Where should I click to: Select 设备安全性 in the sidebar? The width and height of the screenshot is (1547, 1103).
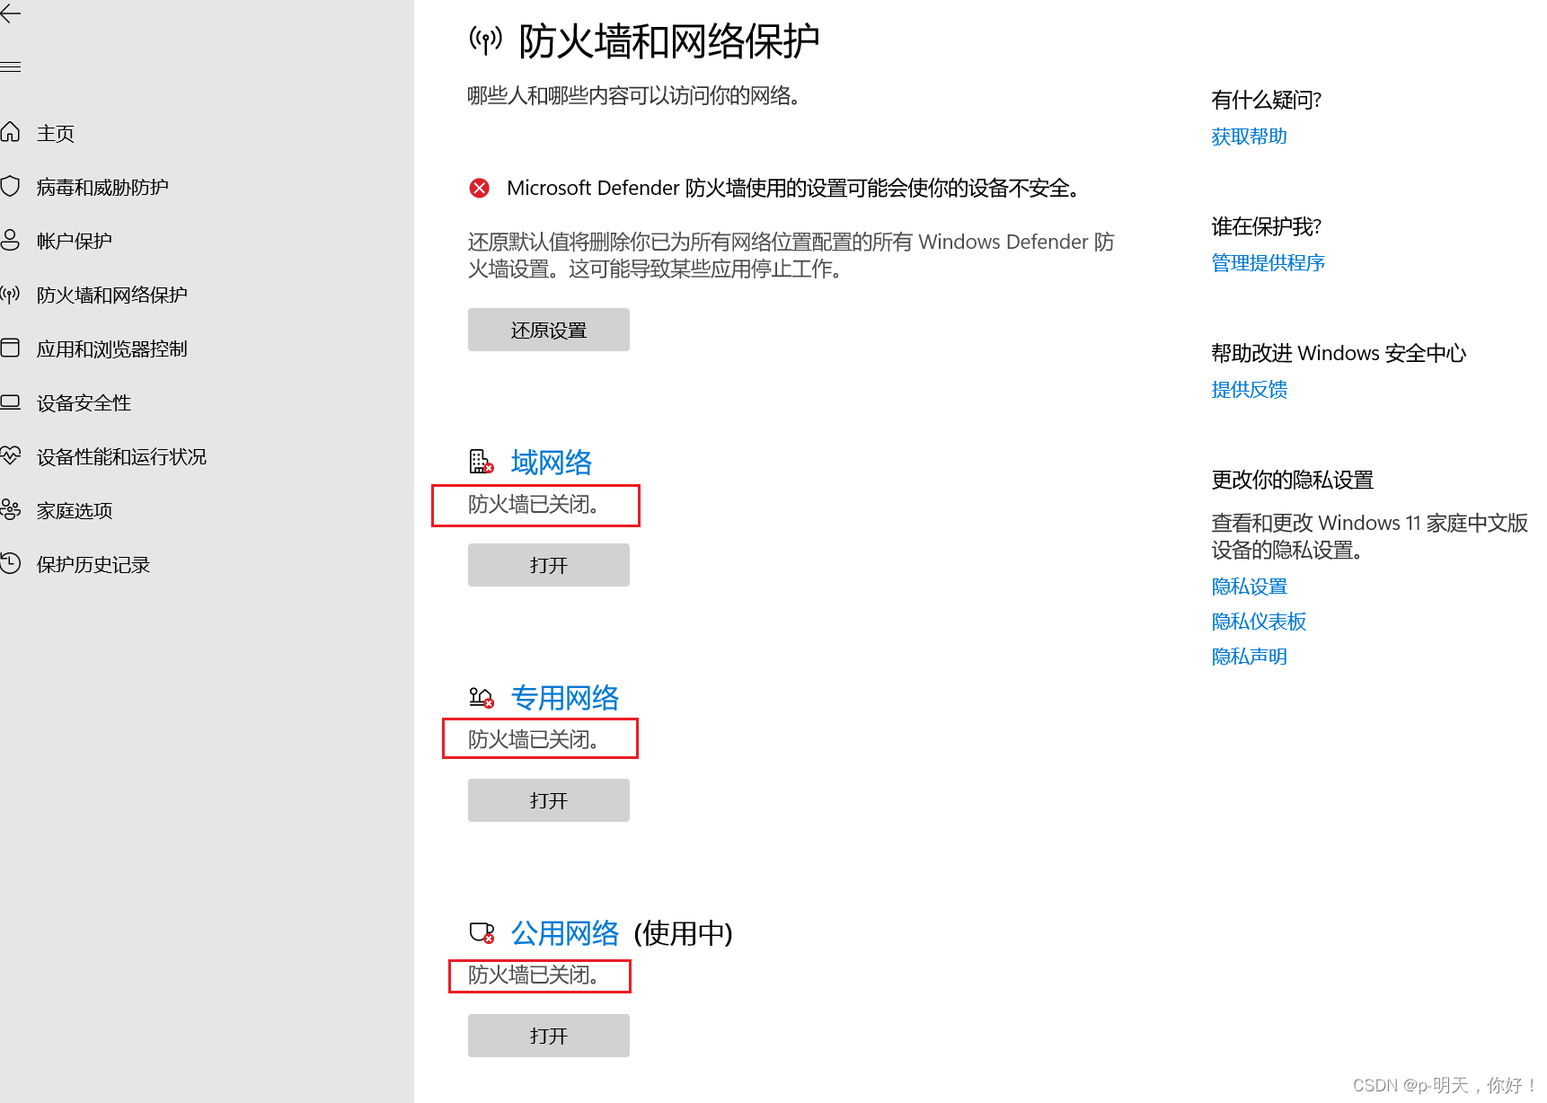84,402
